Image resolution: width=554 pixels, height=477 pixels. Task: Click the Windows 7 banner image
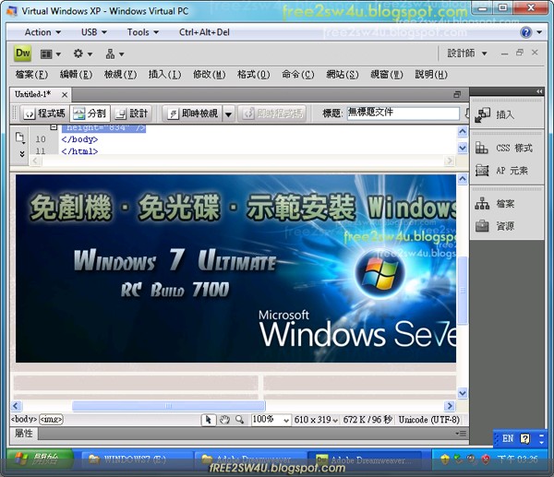[235, 268]
